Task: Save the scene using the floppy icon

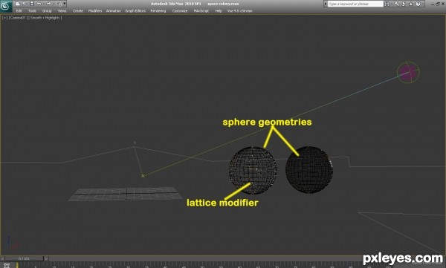Action: (32, 4)
